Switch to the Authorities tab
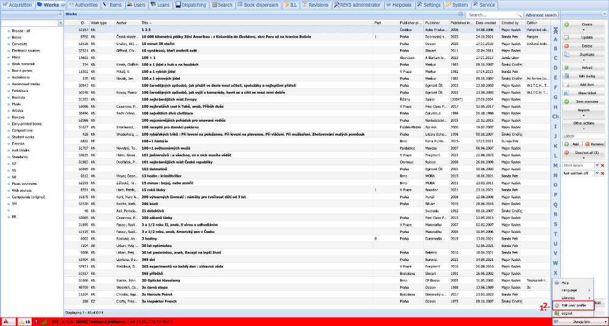The image size is (609, 326). point(83,5)
